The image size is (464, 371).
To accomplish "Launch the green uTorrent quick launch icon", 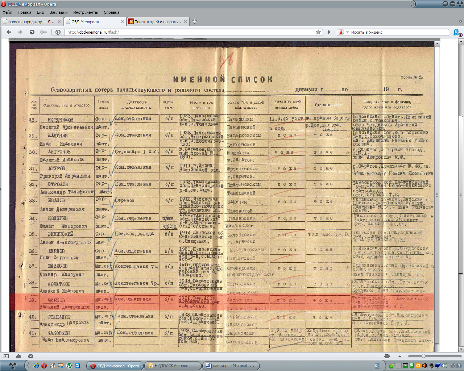I will (69, 366).
